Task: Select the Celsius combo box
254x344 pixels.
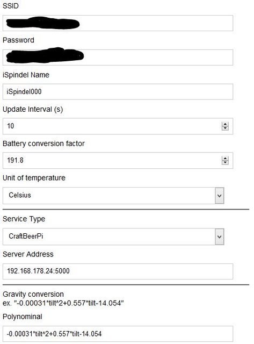Action: pos(113,196)
